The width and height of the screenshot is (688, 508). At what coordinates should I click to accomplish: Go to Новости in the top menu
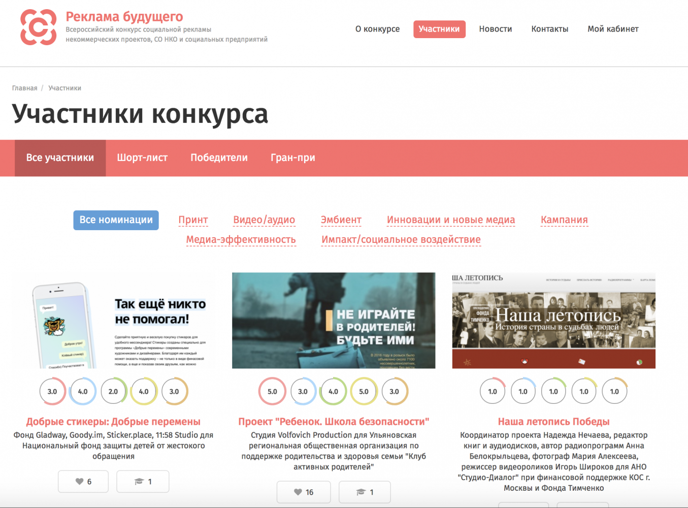click(x=496, y=29)
